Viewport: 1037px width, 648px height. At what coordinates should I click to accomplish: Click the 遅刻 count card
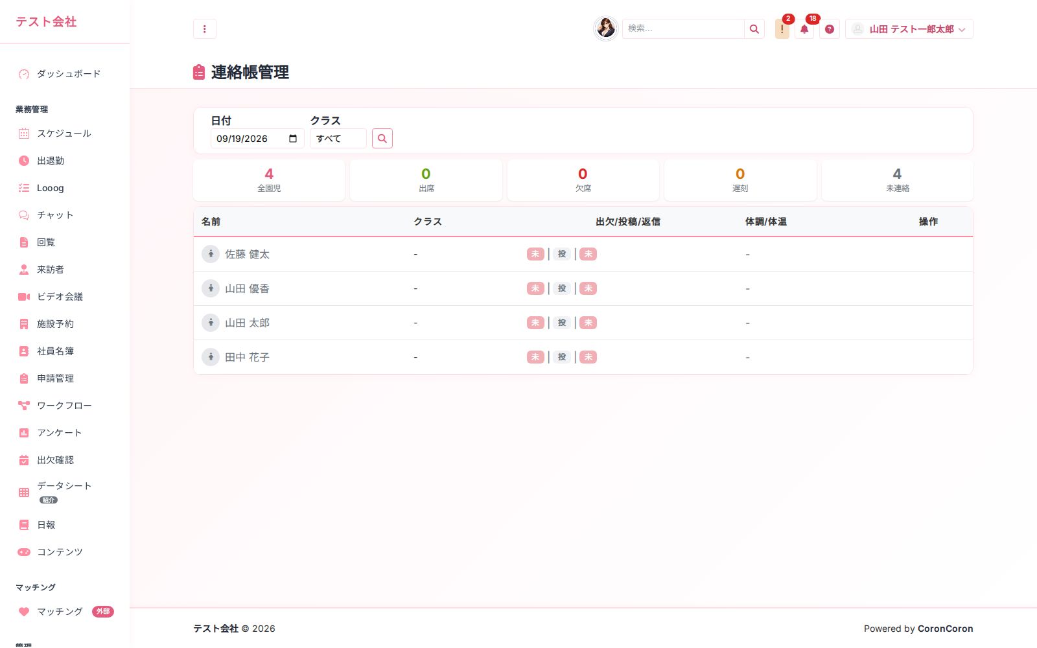point(740,180)
